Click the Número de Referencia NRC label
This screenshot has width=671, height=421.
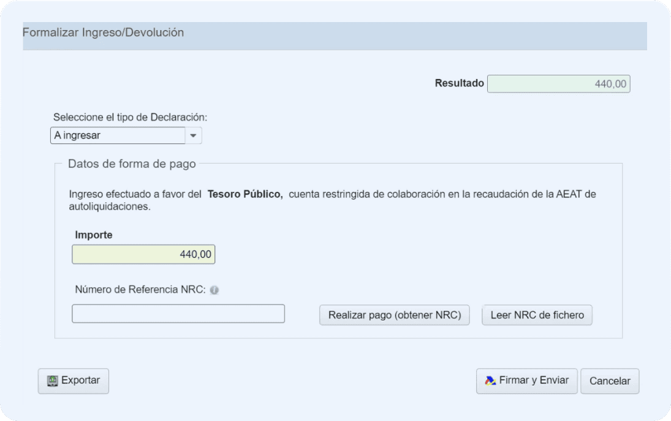(139, 290)
